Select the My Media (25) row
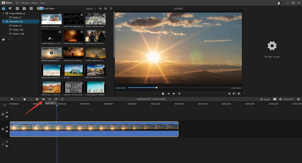 (20, 21)
